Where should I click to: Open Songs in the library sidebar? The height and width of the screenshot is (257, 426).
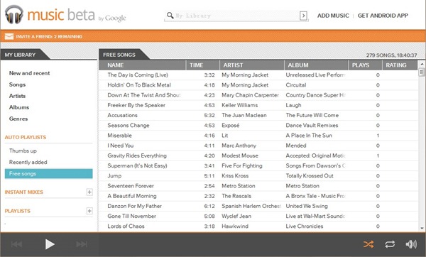[17, 84]
